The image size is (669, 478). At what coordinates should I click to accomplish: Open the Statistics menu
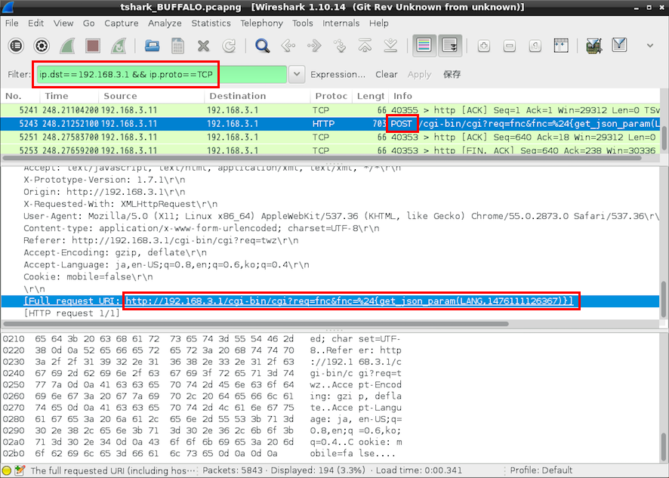211,23
